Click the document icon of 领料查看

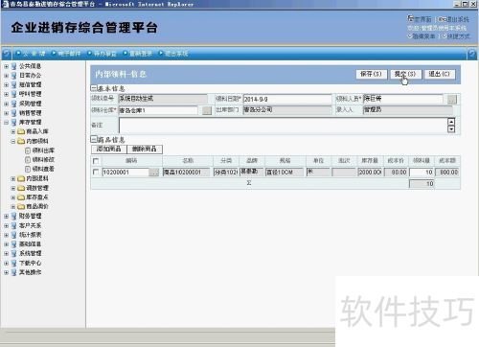(28, 169)
